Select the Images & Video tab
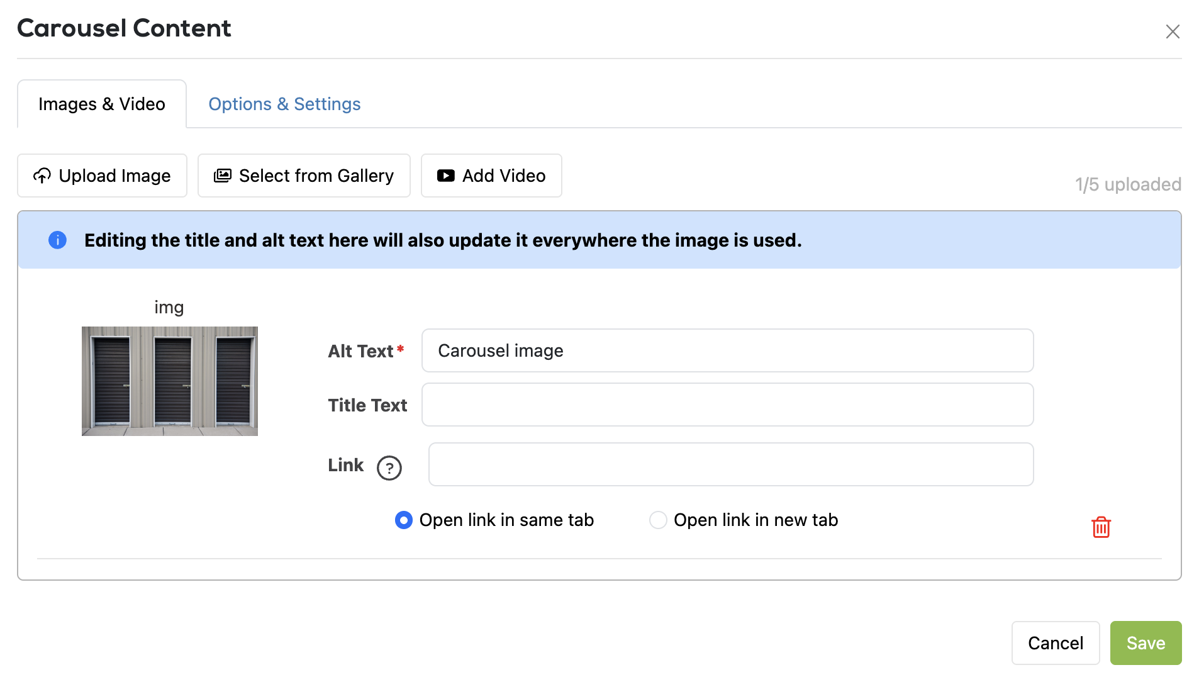1199x682 pixels. pyautogui.click(x=101, y=104)
